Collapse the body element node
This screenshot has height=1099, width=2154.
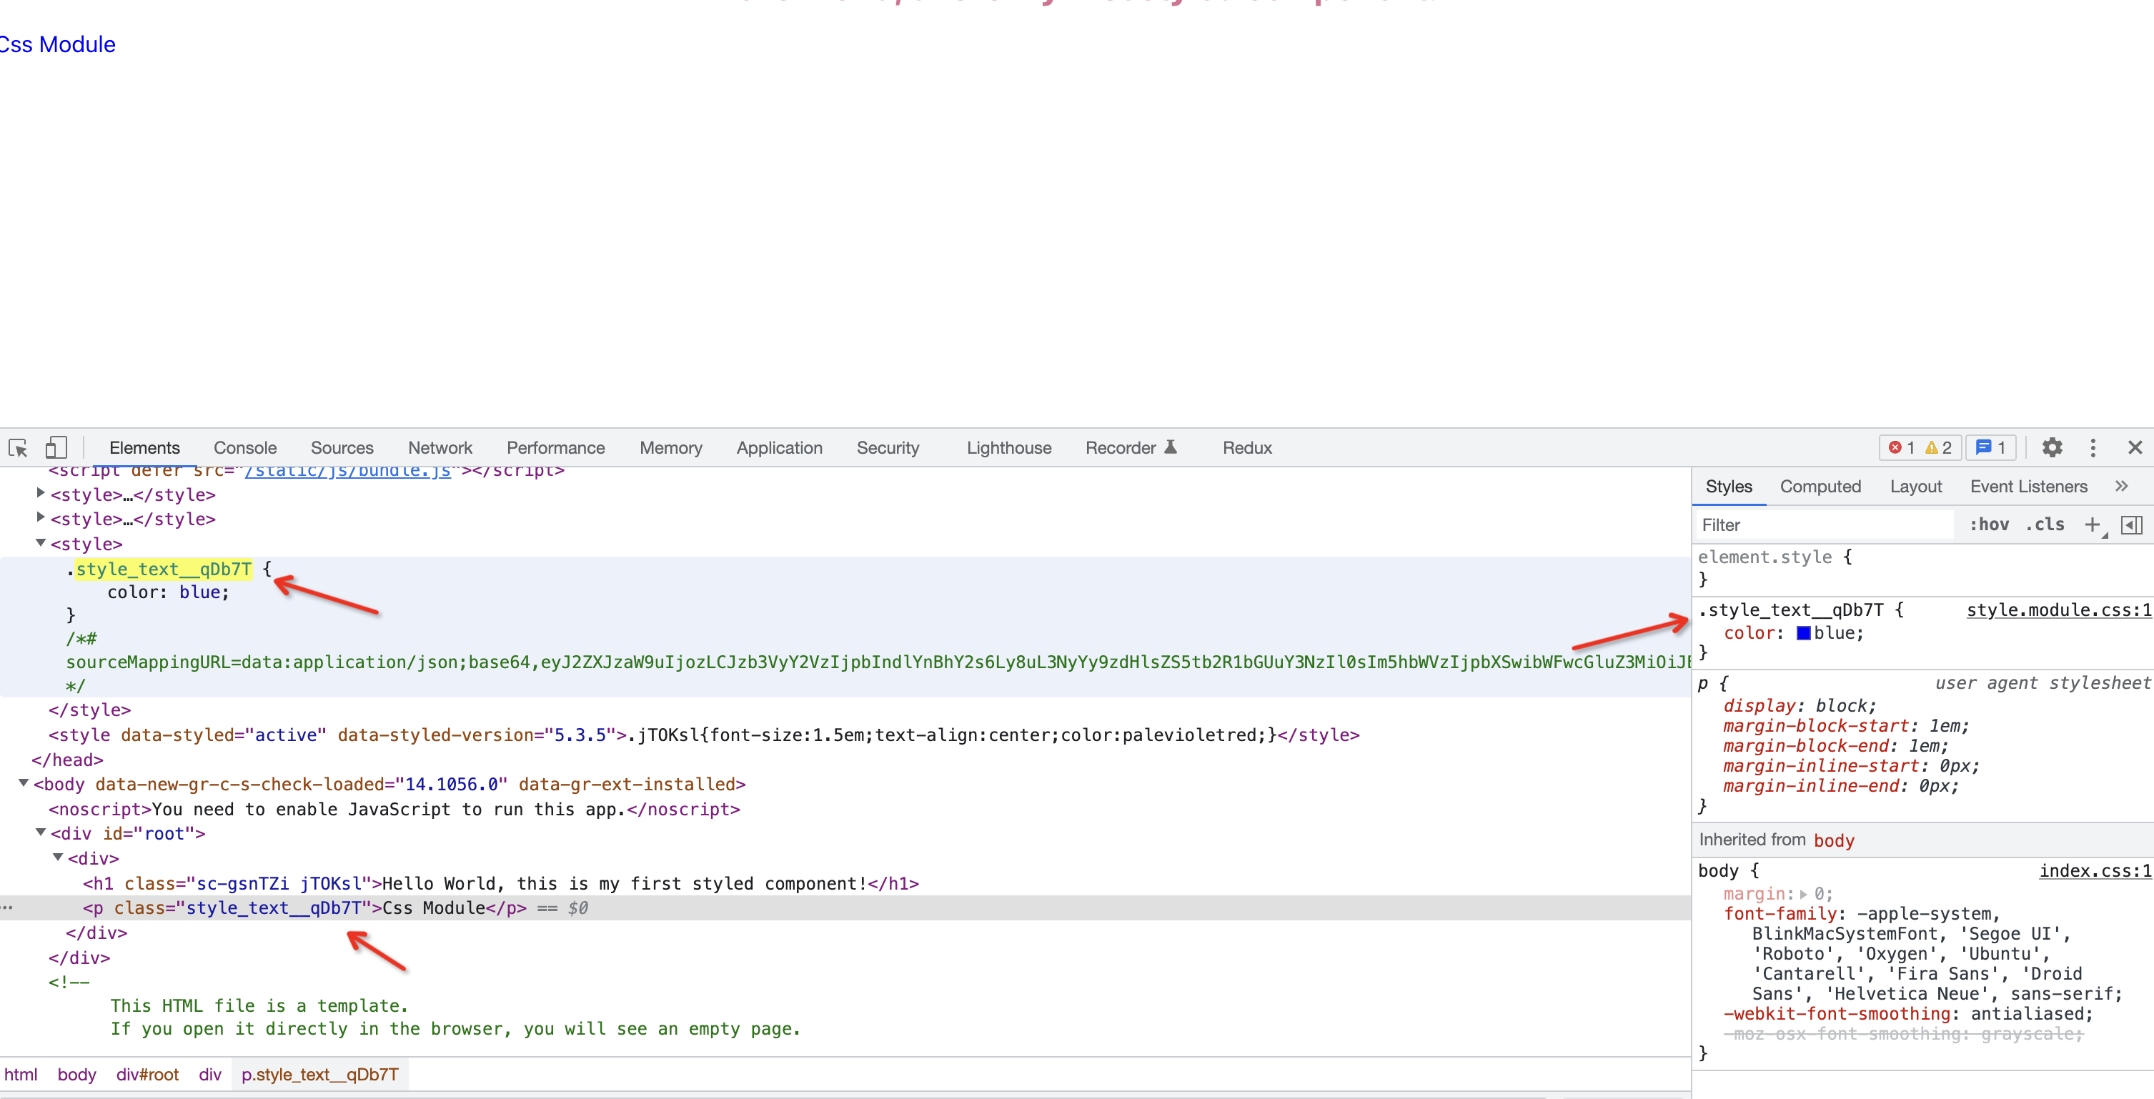click(x=24, y=784)
